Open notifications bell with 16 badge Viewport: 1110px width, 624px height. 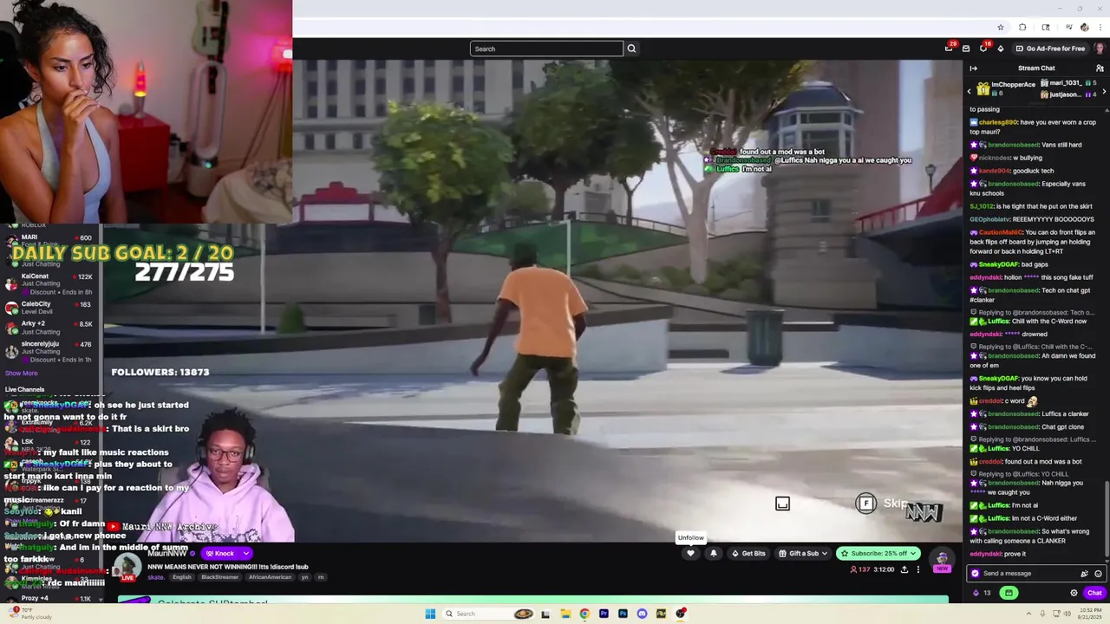coord(983,49)
